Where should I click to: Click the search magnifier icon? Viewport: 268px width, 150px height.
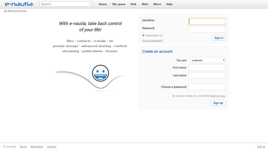click(x=90, y=4)
